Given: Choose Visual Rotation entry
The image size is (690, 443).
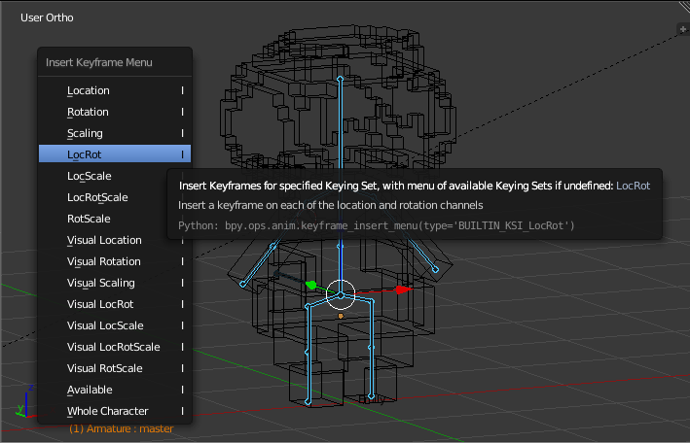Looking at the screenshot, I should pos(115,261).
